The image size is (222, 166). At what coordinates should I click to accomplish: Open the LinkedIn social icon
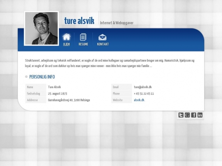coord(200,115)
